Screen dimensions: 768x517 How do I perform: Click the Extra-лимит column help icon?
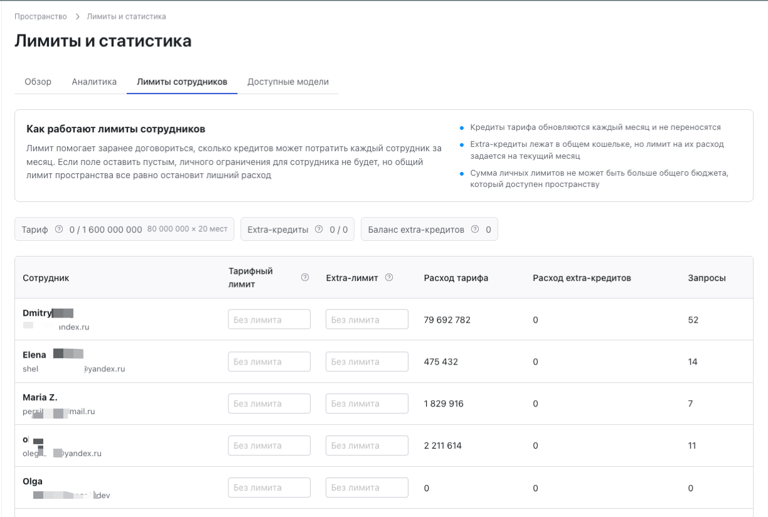389,277
